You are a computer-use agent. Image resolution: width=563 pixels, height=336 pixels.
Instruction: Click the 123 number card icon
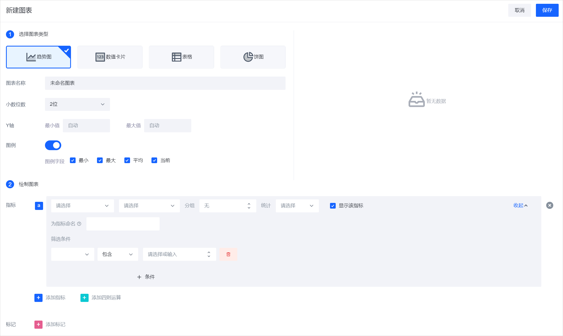tap(100, 57)
